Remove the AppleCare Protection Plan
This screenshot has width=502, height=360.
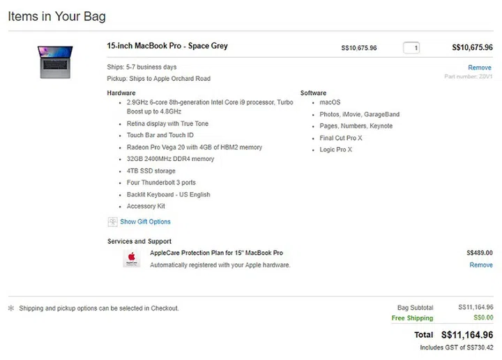pyautogui.click(x=480, y=265)
